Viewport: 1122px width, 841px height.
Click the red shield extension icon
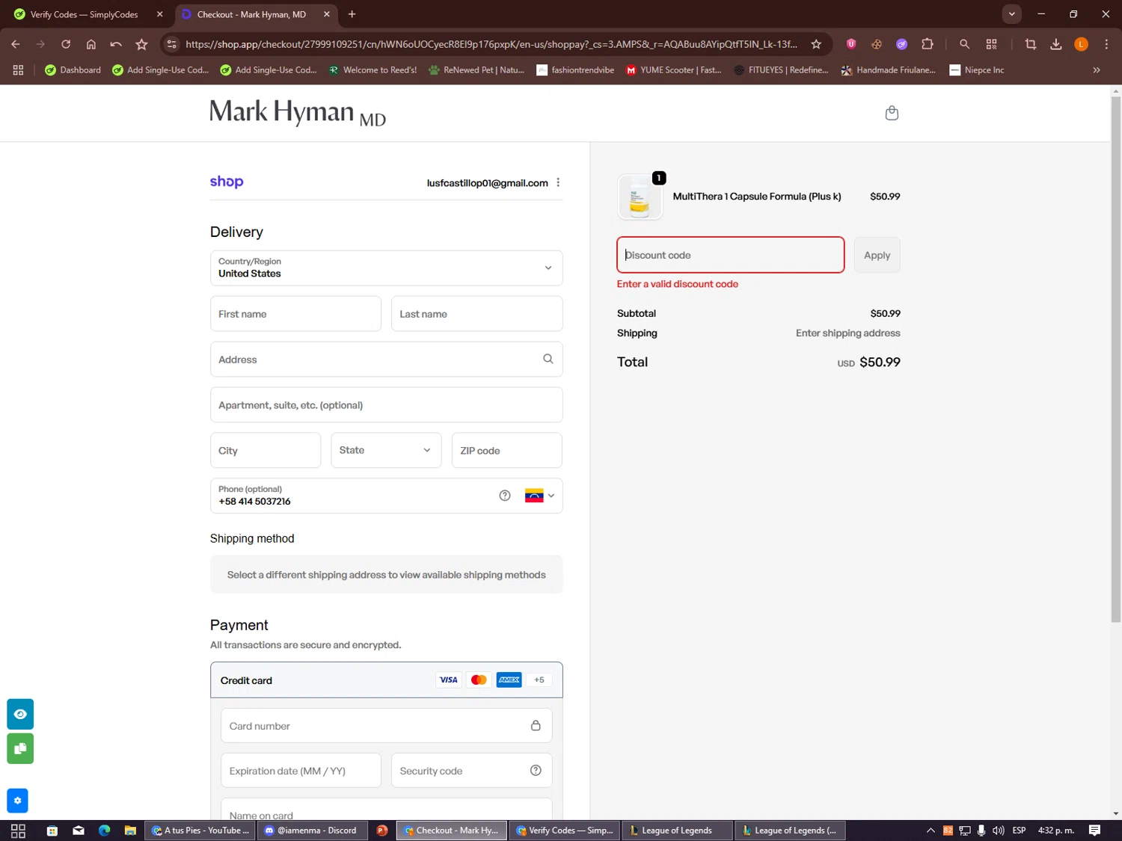[851, 44]
